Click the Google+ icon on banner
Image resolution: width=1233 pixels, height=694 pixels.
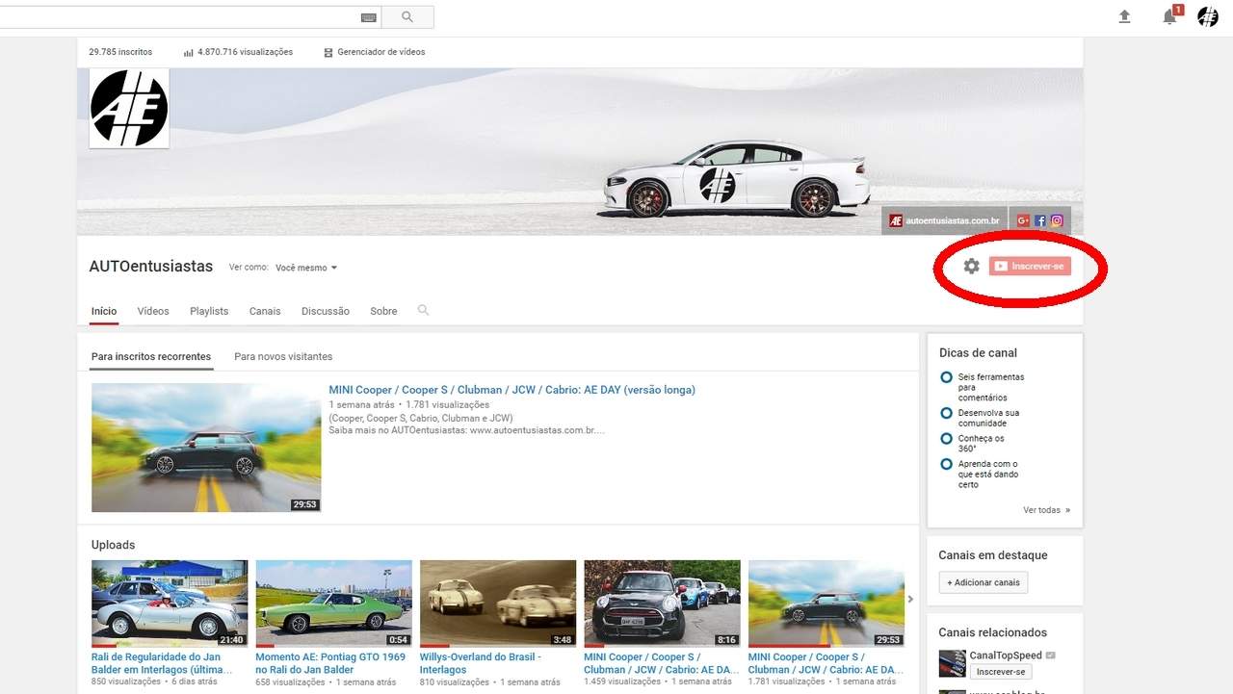click(1023, 220)
